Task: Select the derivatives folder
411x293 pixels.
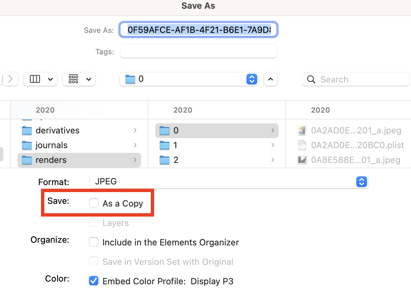Action: (x=57, y=130)
